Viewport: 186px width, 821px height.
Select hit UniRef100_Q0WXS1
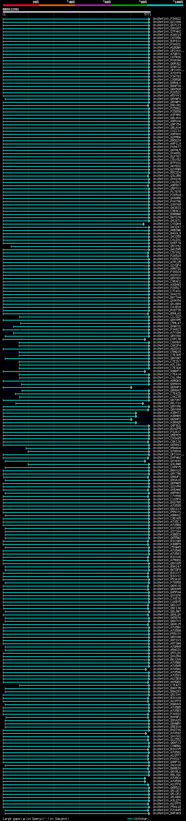(167, 326)
